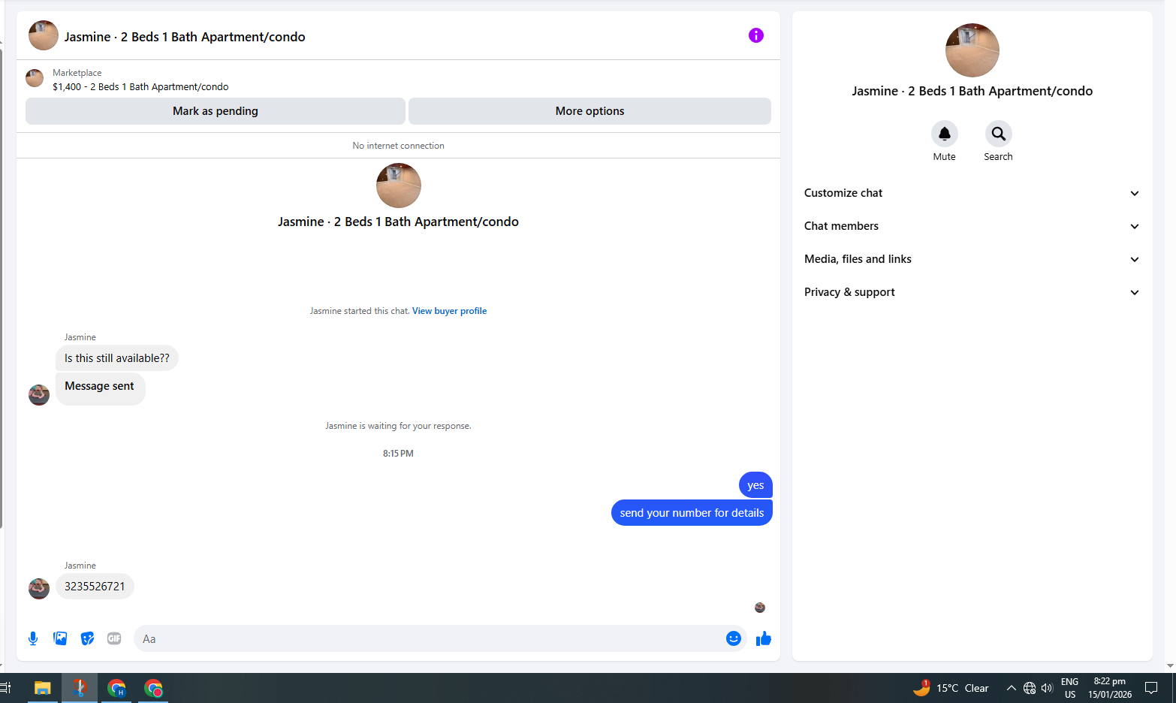Expand the Chat members section
This screenshot has width=1176, height=703.
pyautogui.click(x=972, y=226)
